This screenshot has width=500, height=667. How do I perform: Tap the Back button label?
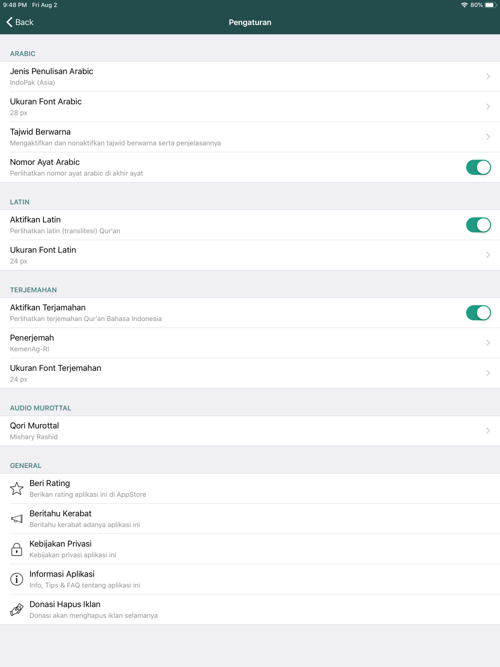pos(24,22)
